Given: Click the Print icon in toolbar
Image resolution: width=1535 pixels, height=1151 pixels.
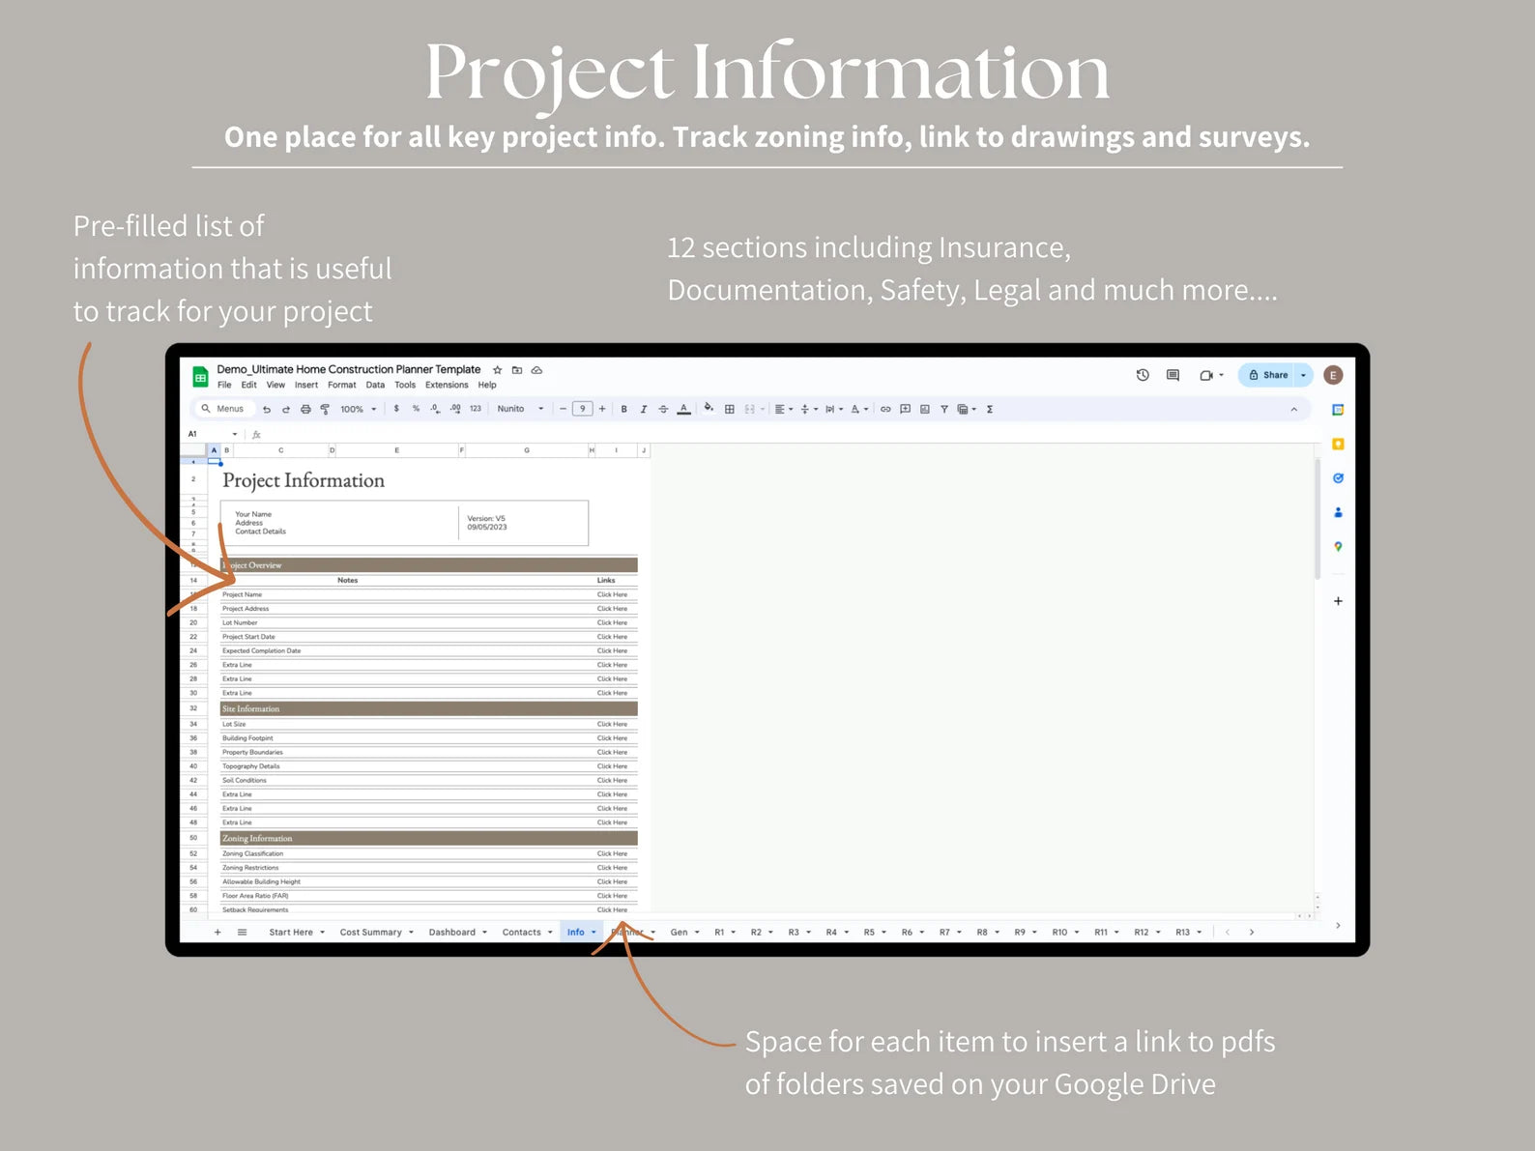Looking at the screenshot, I should click(x=305, y=410).
